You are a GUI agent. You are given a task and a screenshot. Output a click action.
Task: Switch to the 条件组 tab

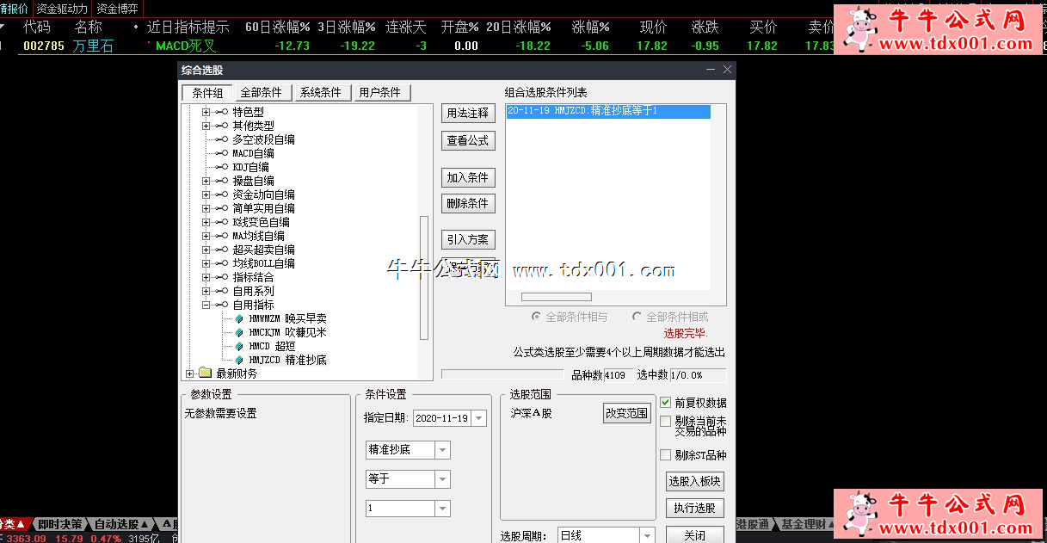click(206, 93)
